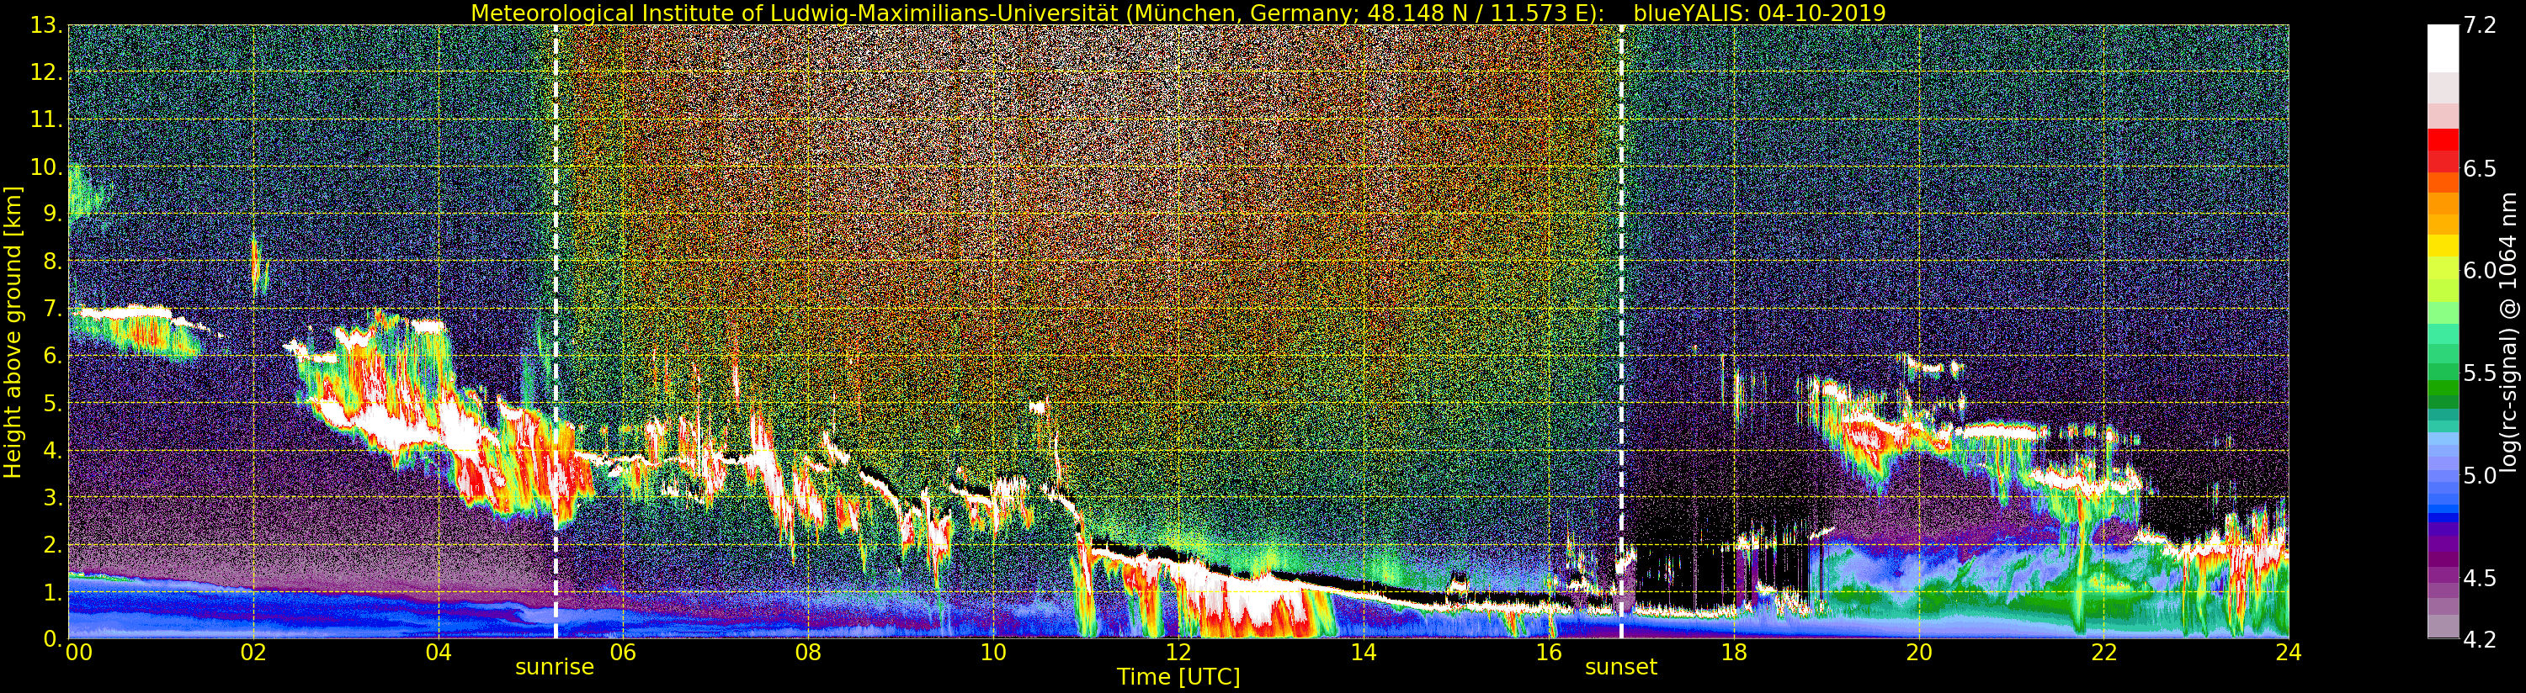2526x693 pixels.
Task: Click the colorbar tick label '5.0'
Action: (x=2479, y=476)
